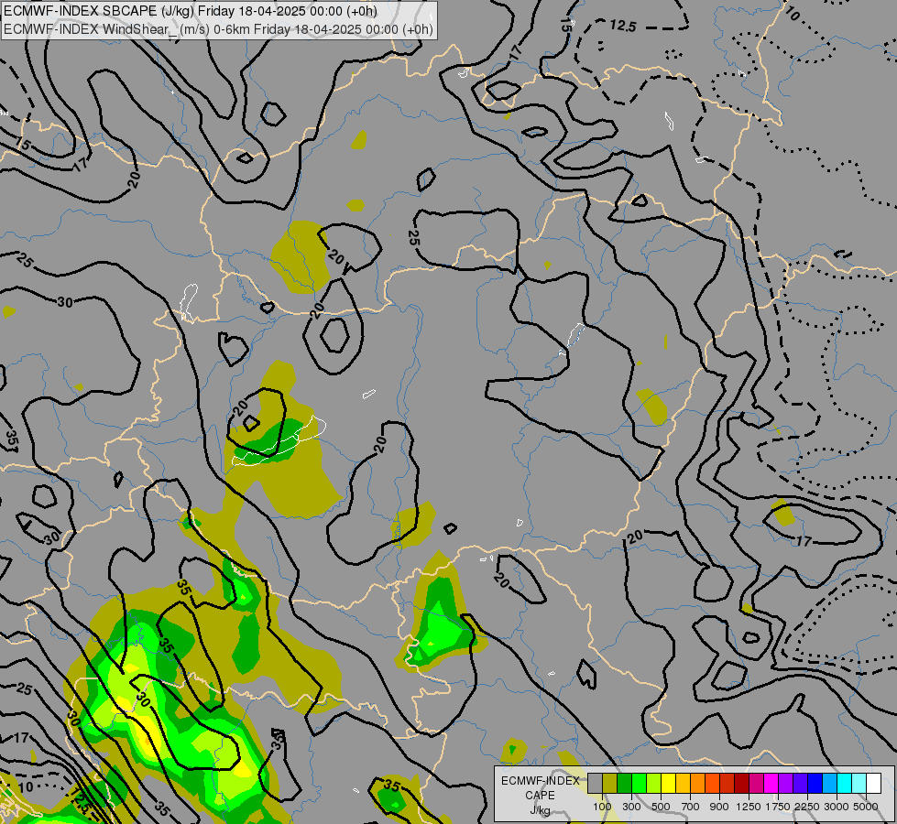Click the "5000" legend tick value
Viewport: 897px width, 824px height.
point(866,807)
